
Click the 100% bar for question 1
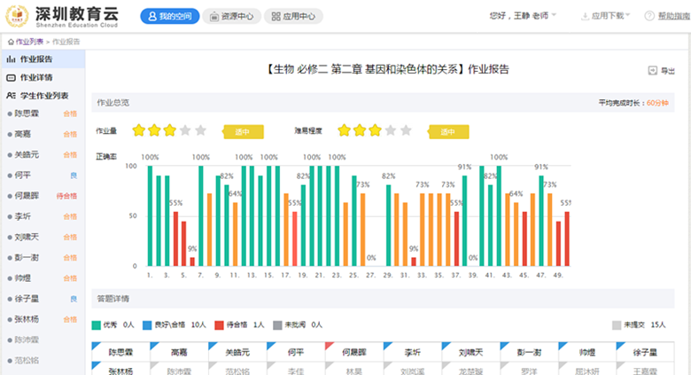coord(150,215)
